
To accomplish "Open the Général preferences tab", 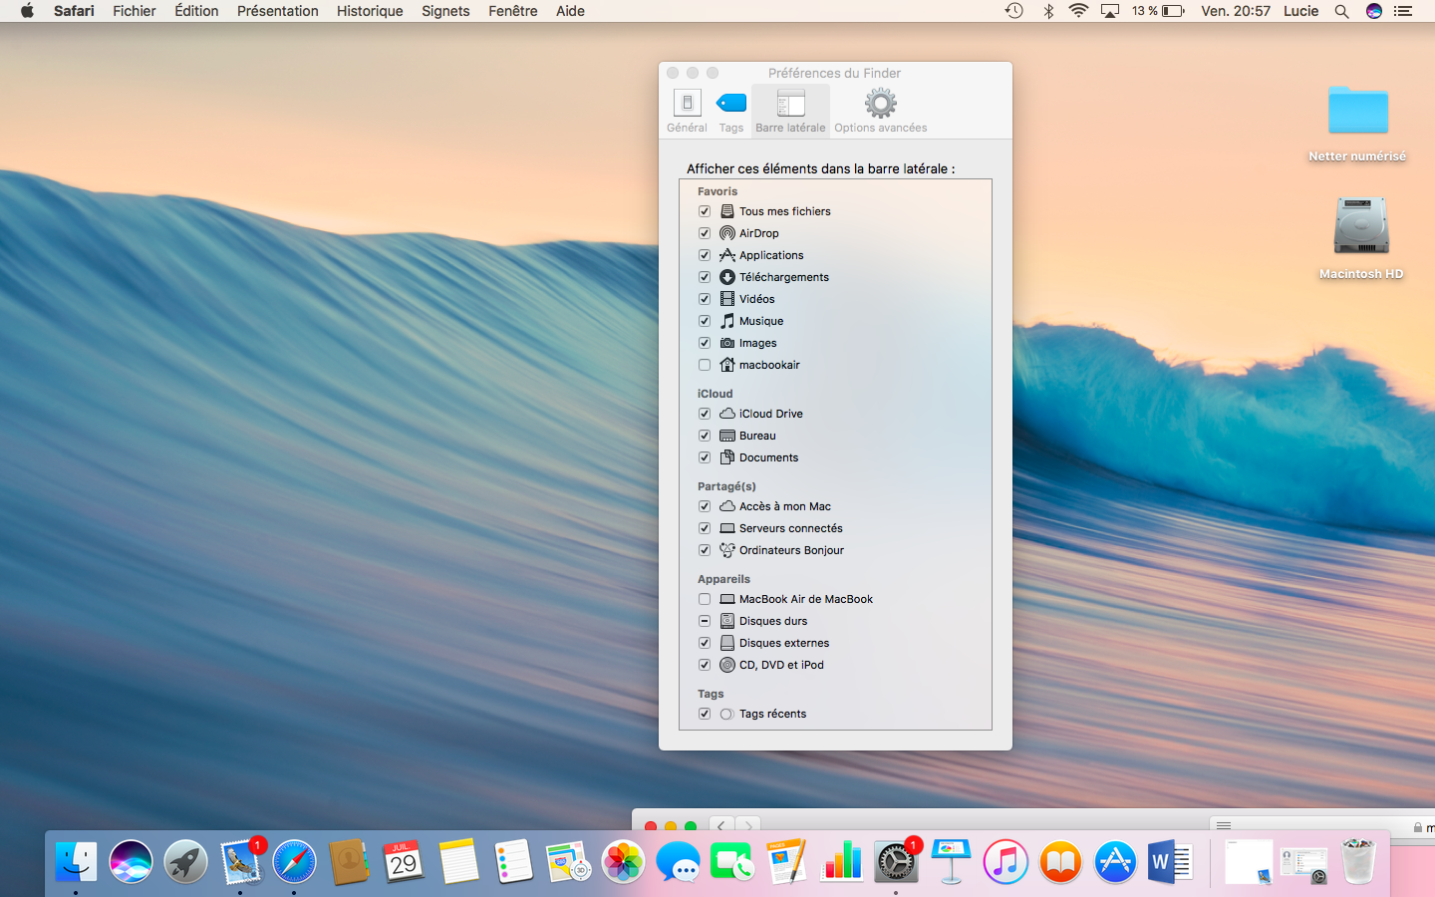I will (x=687, y=110).
